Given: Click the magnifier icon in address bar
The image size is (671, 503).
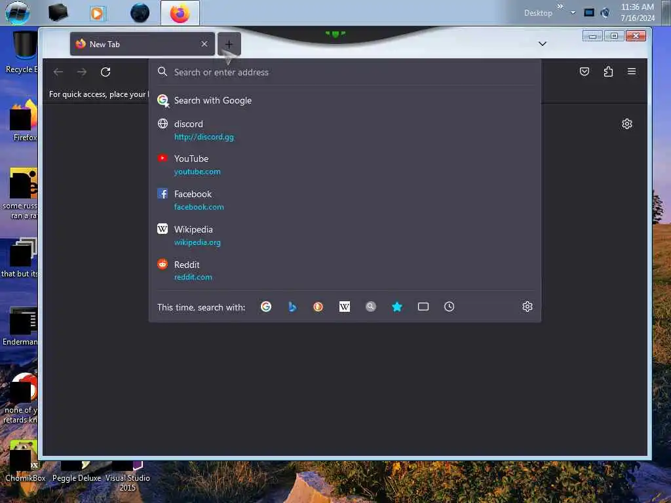Looking at the screenshot, I should pyautogui.click(x=163, y=71).
